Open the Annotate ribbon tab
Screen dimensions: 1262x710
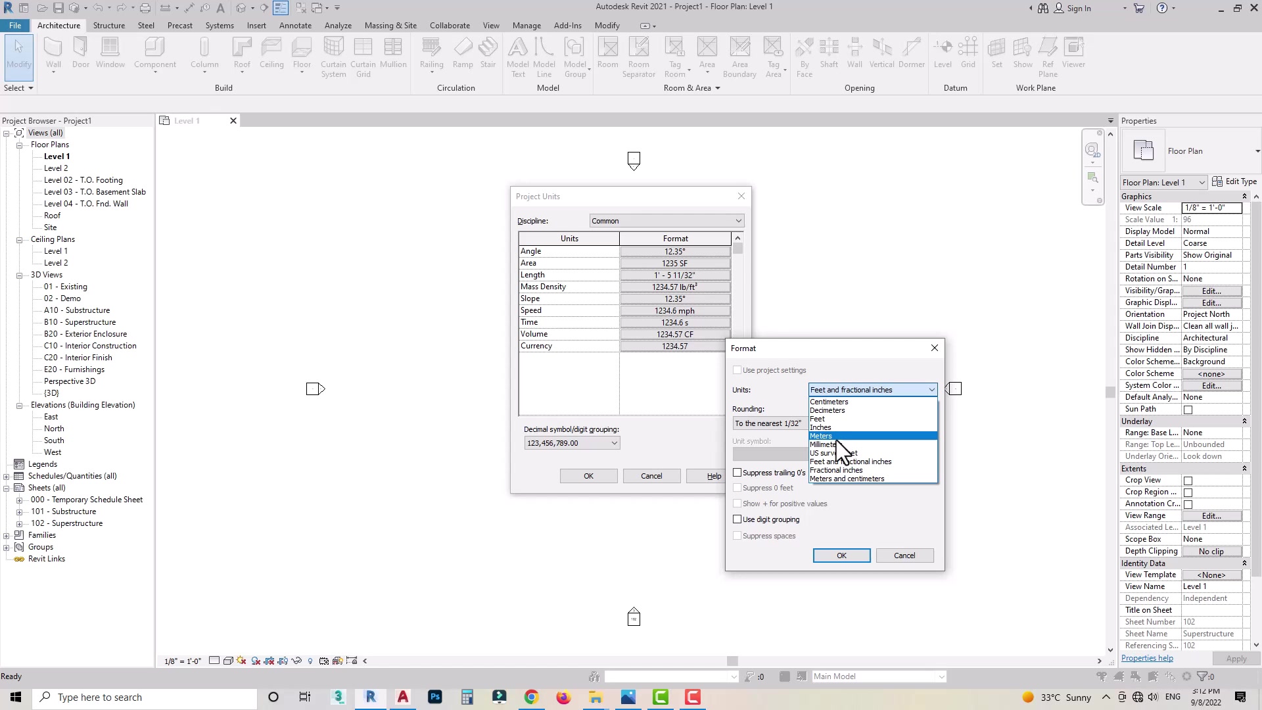click(295, 26)
